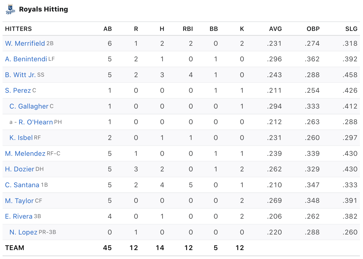Select M. Melendez player link
Screen dimensions: 363x259
pos(25,154)
